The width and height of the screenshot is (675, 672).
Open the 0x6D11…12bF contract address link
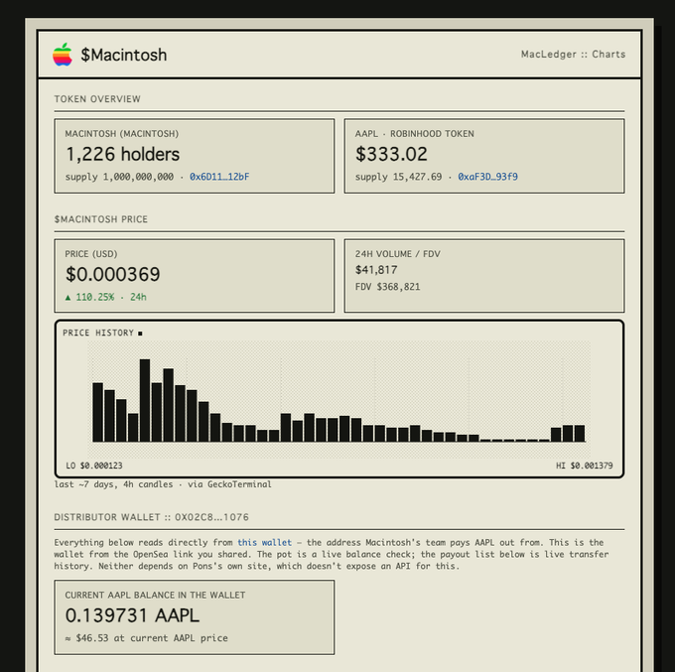[x=219, y=177]
